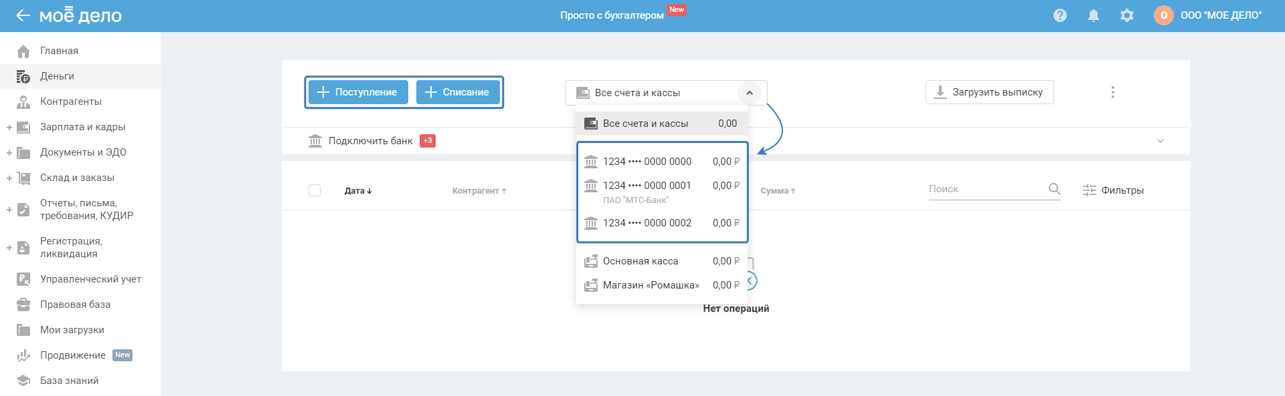1285x396 pixels.
Task: Click the Главная home icon
Action: pos(23,51)
